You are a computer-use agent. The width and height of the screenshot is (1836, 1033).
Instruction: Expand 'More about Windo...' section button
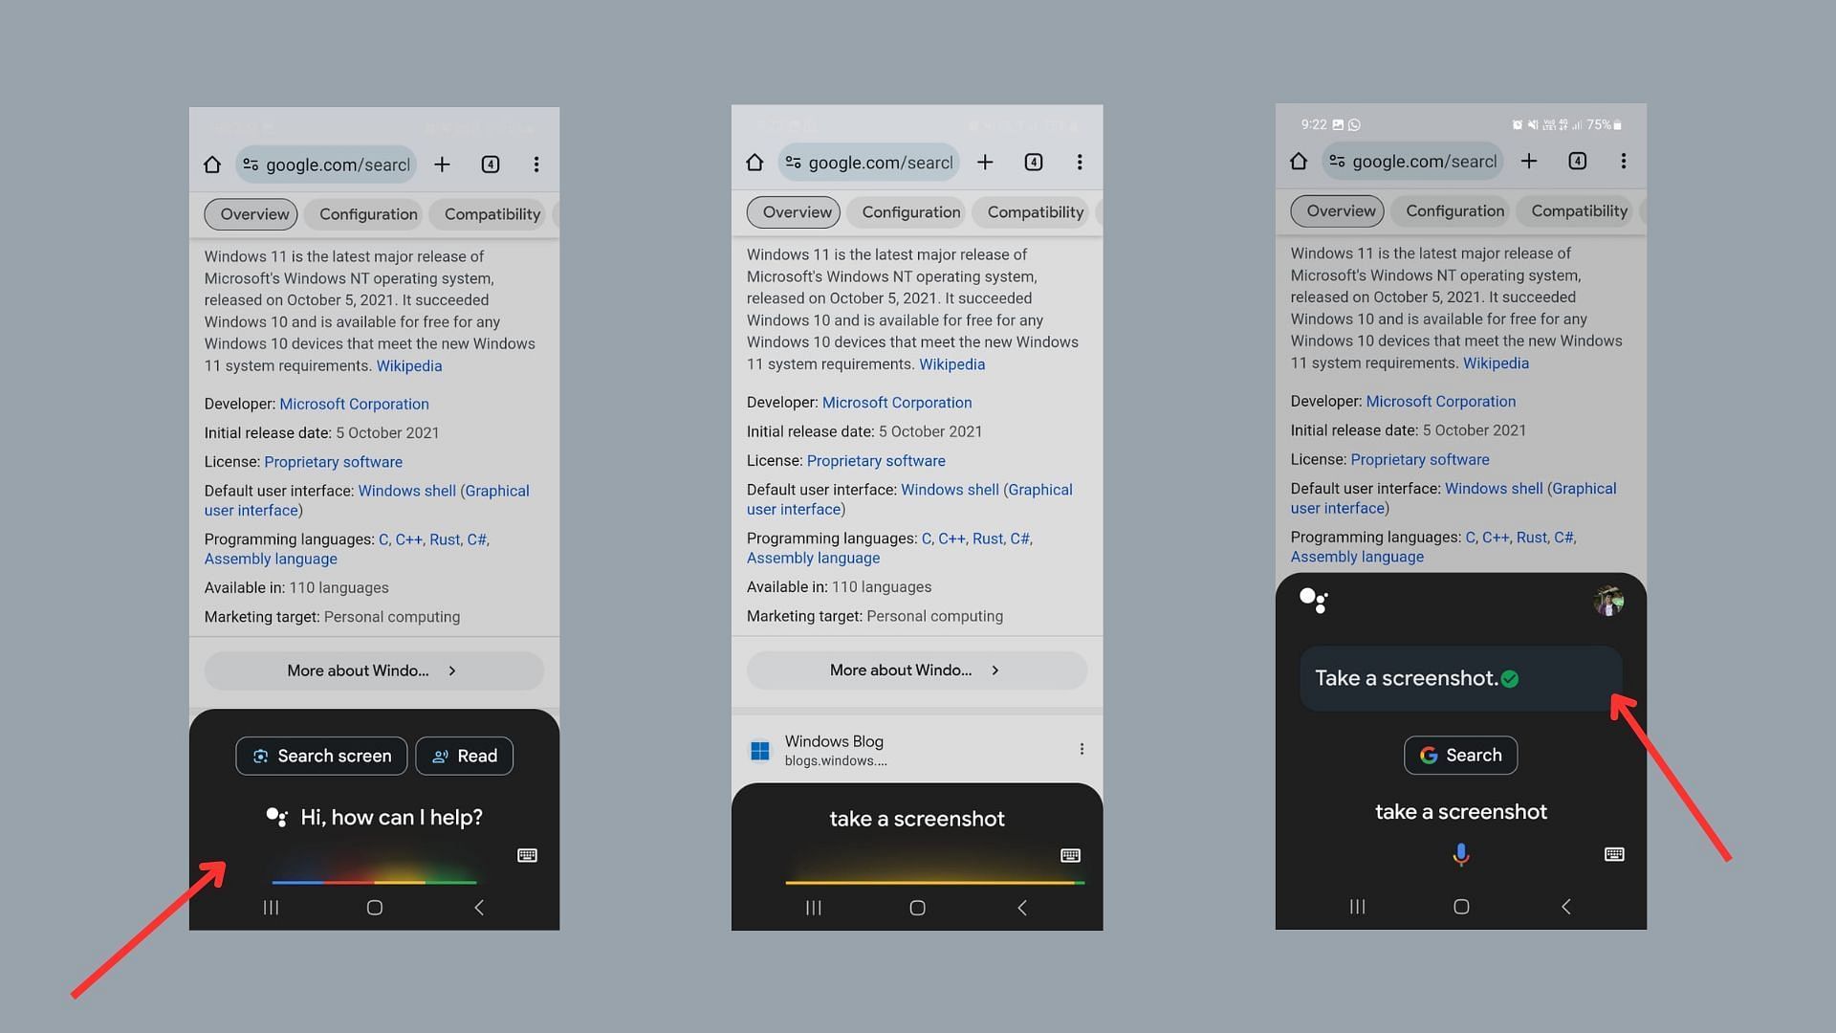373,670
